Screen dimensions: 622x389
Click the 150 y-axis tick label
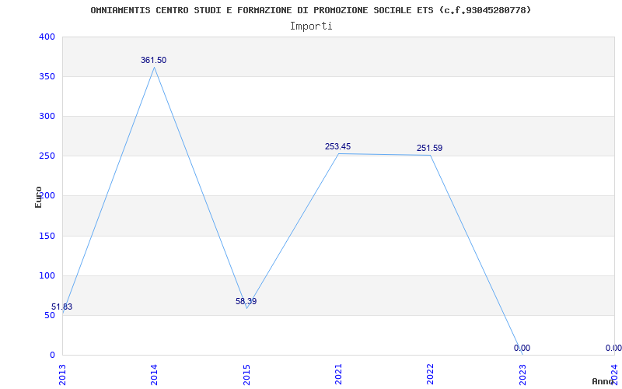pos(47,236)
